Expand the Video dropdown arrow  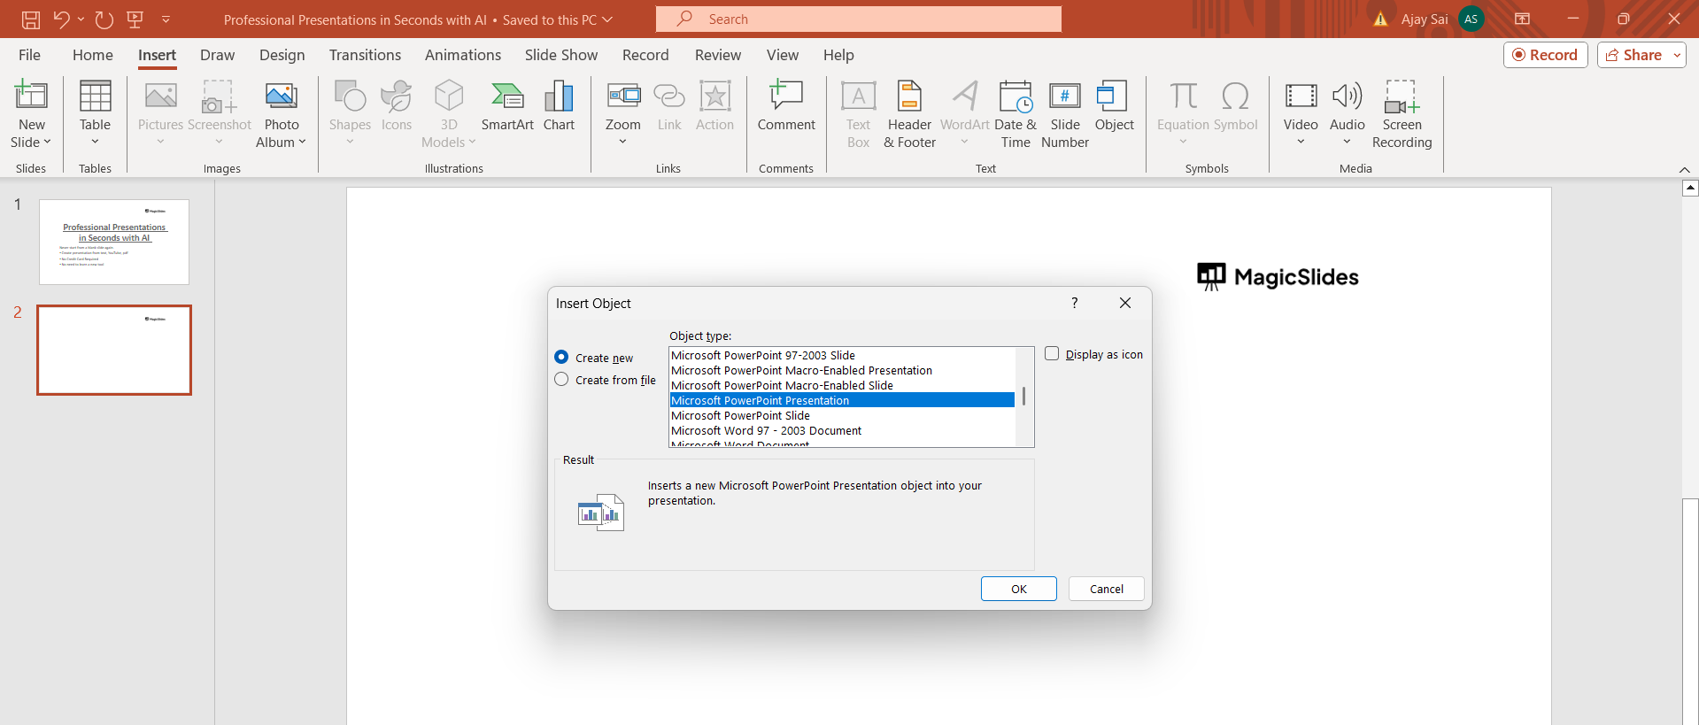[x=1301, y=142]
